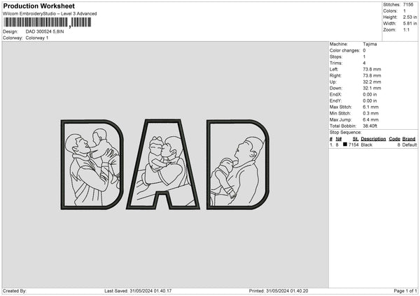Click the Width value 5.81 in

click(409, 24)
